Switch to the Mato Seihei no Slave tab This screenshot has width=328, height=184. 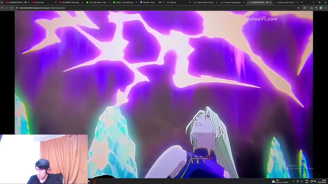pos(205,2)
